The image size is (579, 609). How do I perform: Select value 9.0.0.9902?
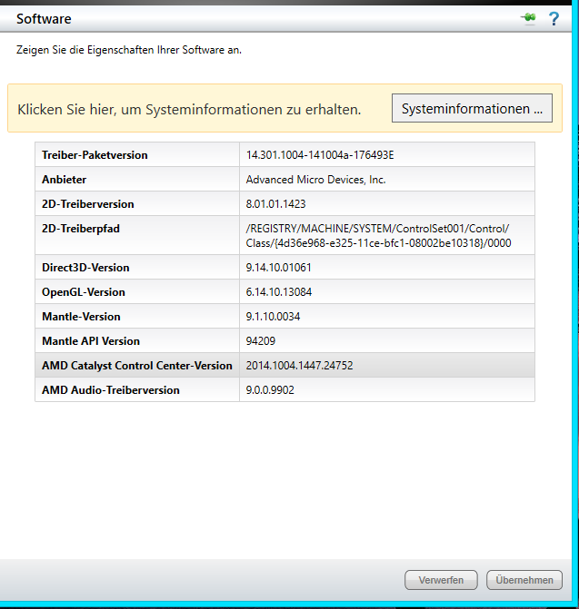[270, 390]
